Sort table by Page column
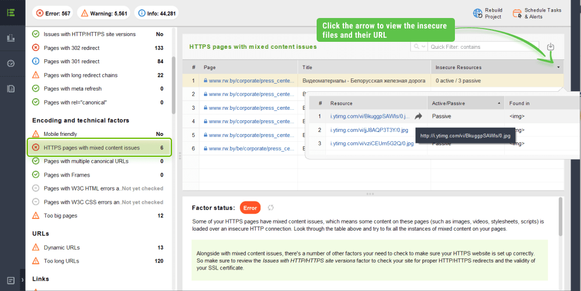The width and height of the screenshot is (581, 291). coord(248,67)
